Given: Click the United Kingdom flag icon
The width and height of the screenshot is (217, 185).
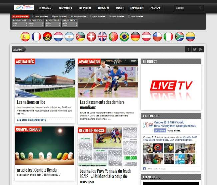Looking at the screenshot, I should 102,37.
